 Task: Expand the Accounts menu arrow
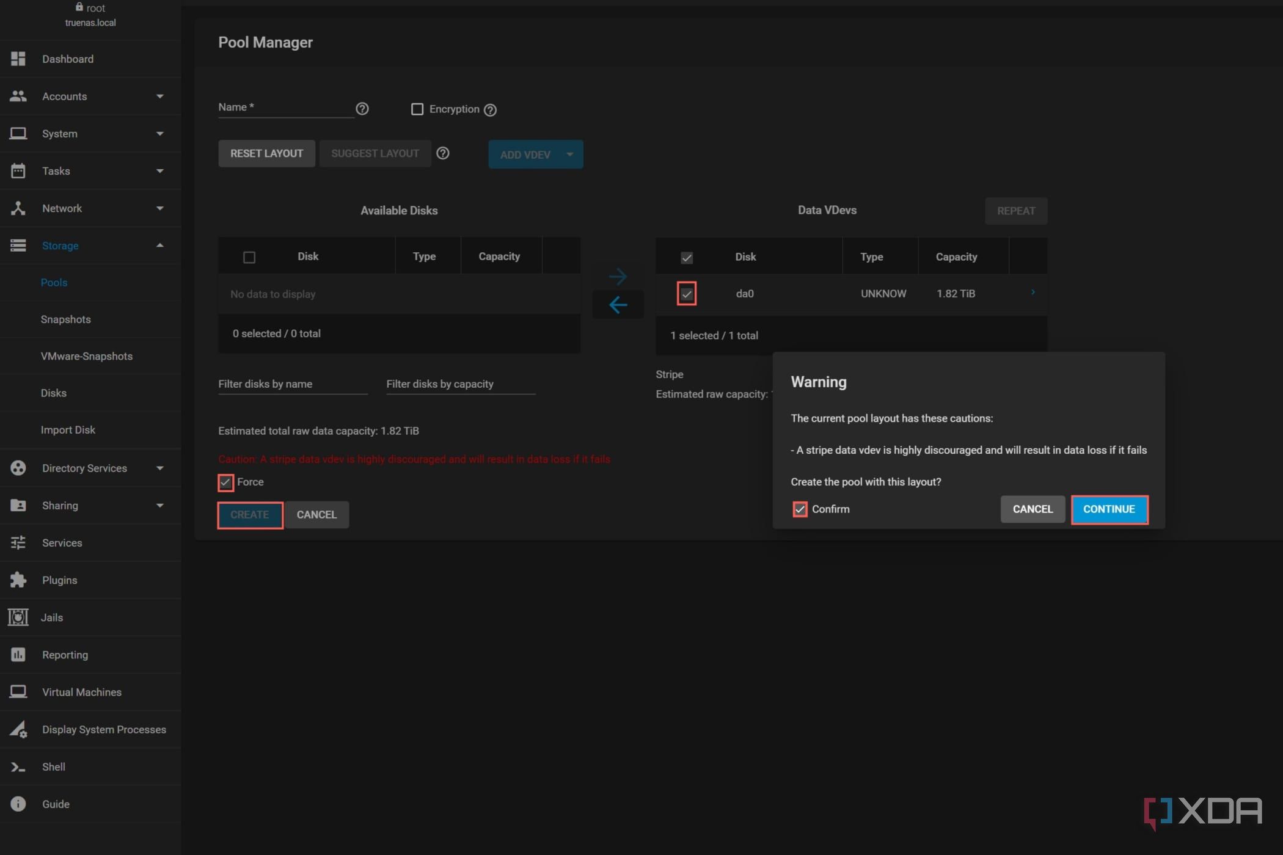160,96
